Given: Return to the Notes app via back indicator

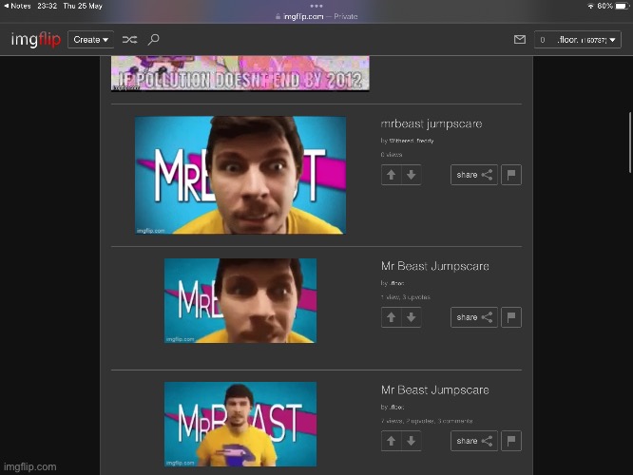Looking at the screenshot, I should [x=17, y=6].
